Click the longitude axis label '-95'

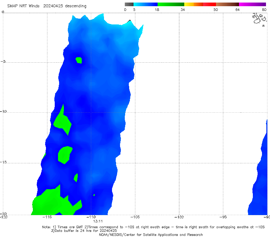pyautogui.click(x=223, y=217)
